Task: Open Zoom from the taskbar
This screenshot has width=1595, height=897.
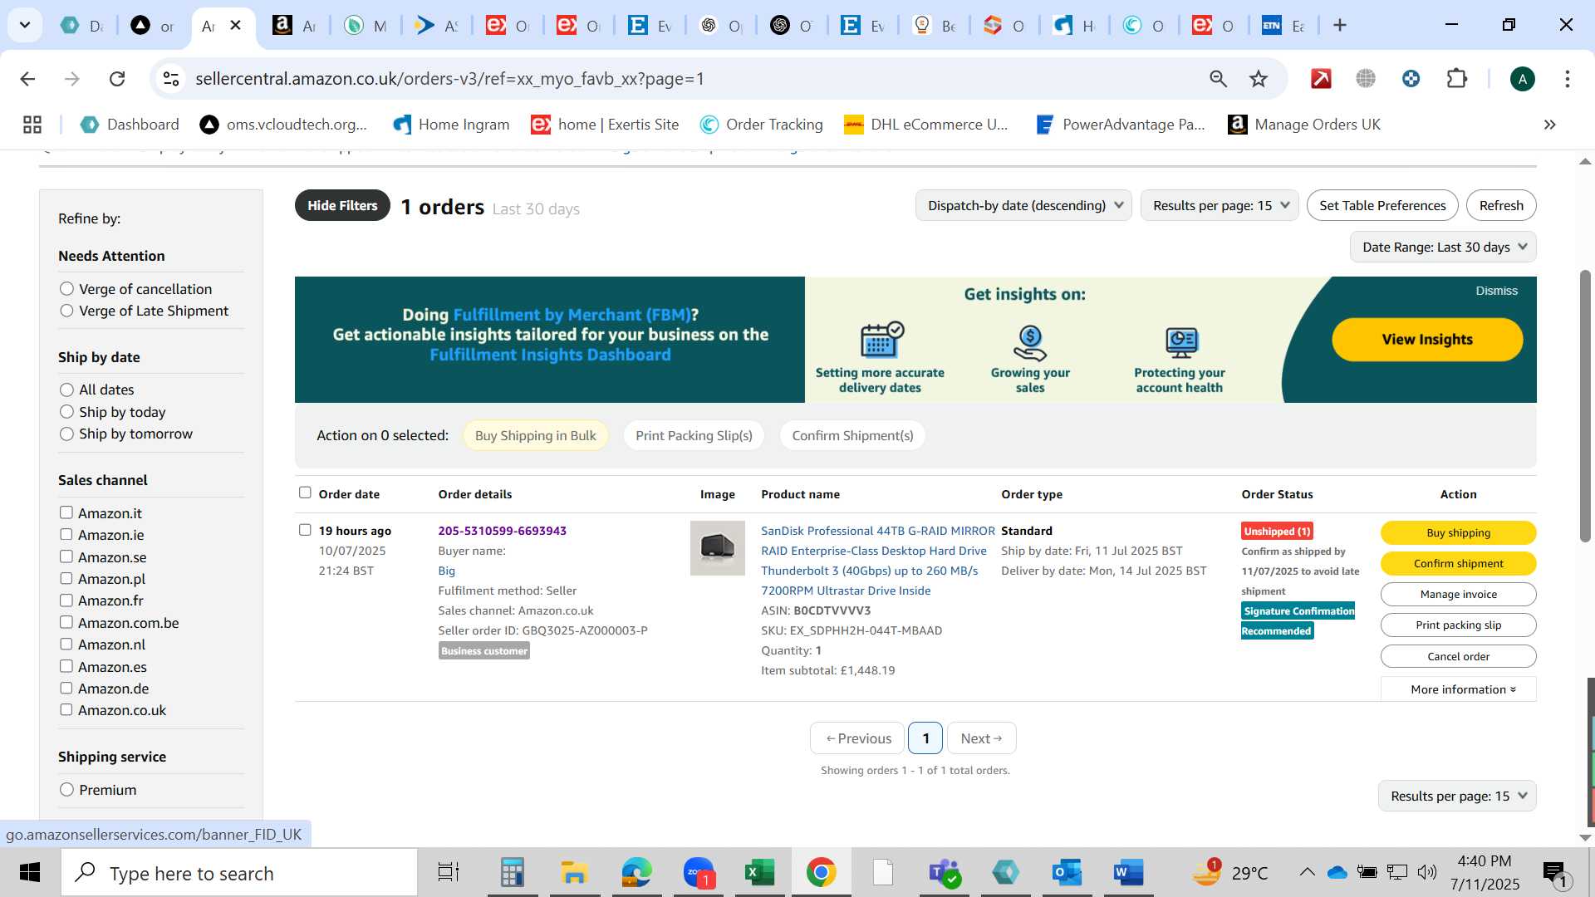Action: coord(699,873)
